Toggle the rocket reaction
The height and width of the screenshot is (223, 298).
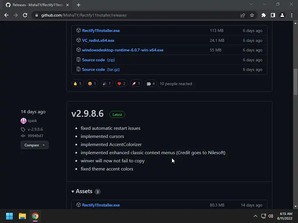click(x=136, y=84)
